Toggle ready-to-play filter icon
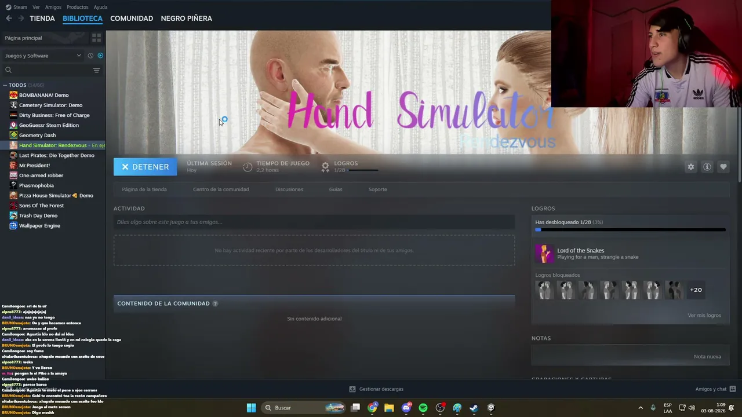Viewport: 742px width, 417px height. (x=100, y=56)
